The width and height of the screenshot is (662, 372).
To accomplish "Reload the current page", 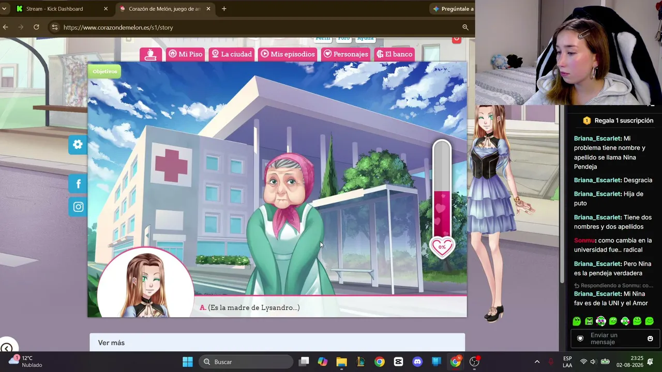I will click(36, 27).
